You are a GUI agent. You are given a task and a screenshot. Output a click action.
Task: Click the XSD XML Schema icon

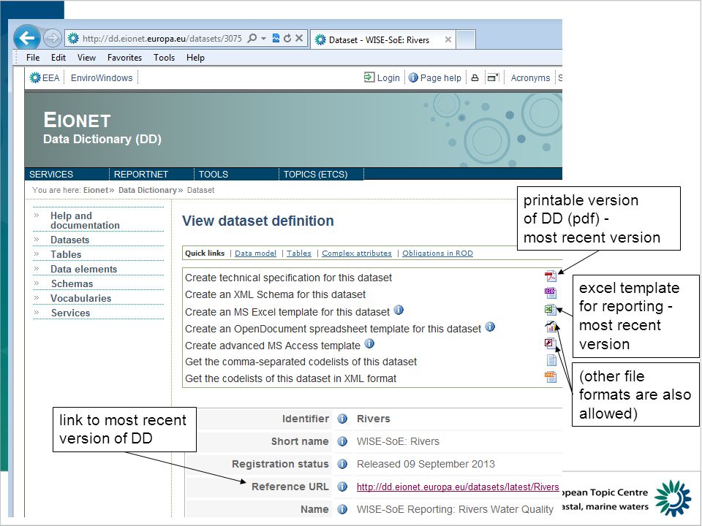[550, 293]
